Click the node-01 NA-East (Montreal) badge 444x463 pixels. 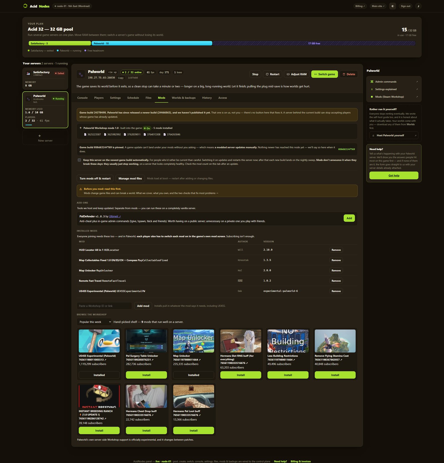[72, 6]
